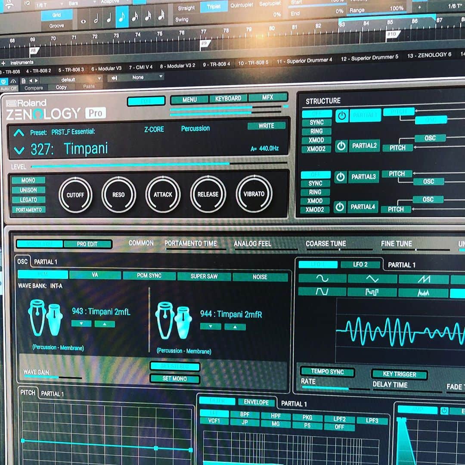Click the Timpani 2mfL conga image
Image resolution: width=465 pixels, height=465 pixels.
(x=45, y=318)
